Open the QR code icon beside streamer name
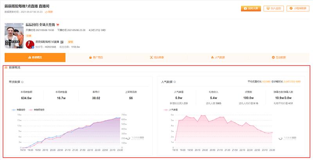 click(x=62, y=41)
